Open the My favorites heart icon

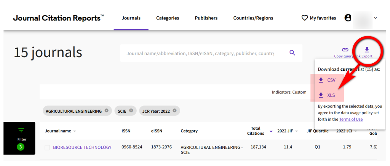pos(304,18)
